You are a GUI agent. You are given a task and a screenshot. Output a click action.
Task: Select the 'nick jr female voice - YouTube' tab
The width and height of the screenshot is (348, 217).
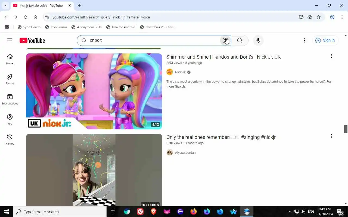(x=41, y=5)
